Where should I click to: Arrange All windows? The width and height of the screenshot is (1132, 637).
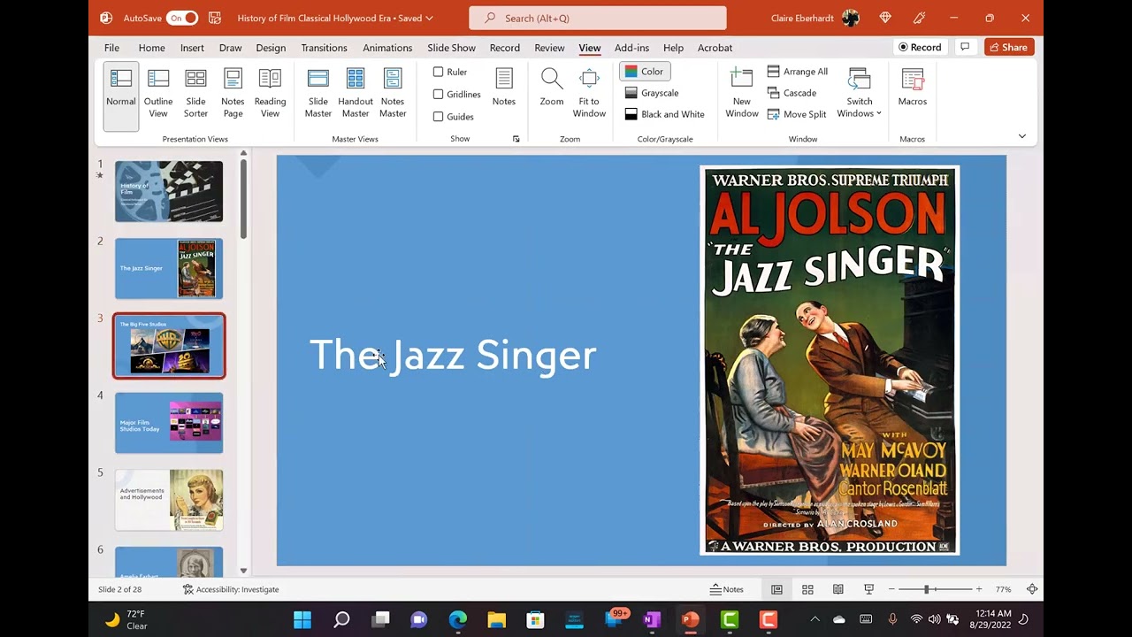(798, 72)
